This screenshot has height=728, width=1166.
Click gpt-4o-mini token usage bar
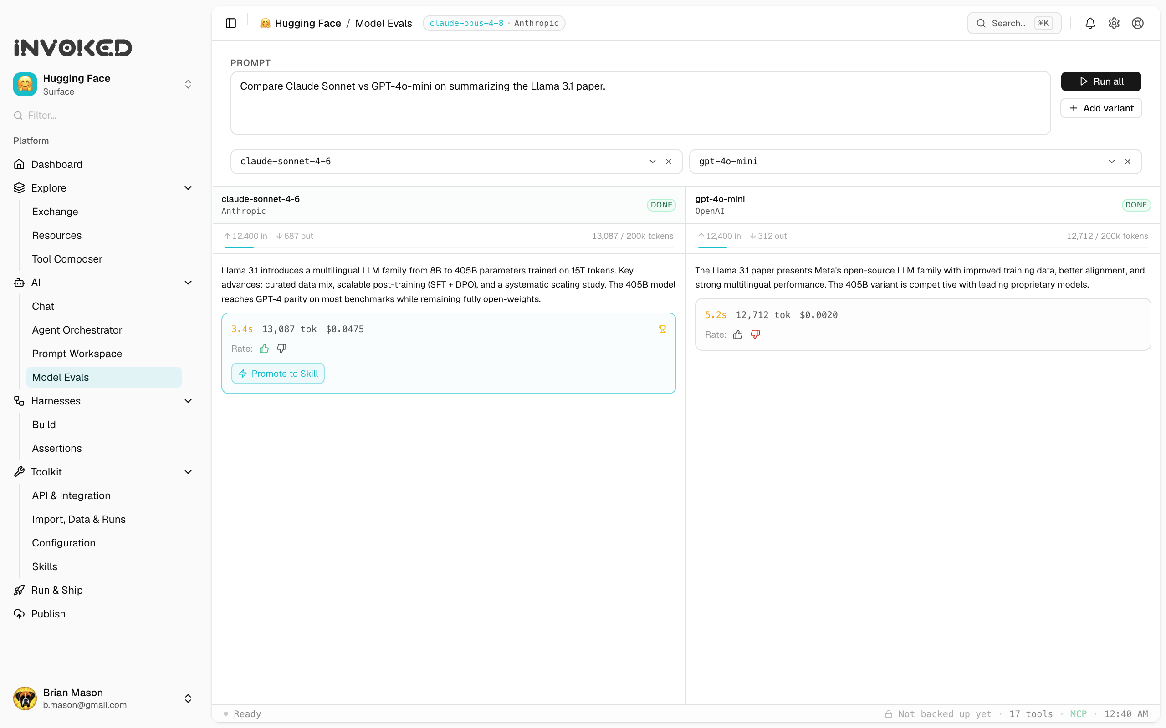[x=923, y=247]
